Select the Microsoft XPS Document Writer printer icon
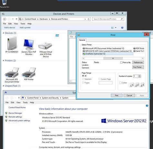The width and height of the screenshot is (153, 149). pyautogui.click(x=12, y=75)
